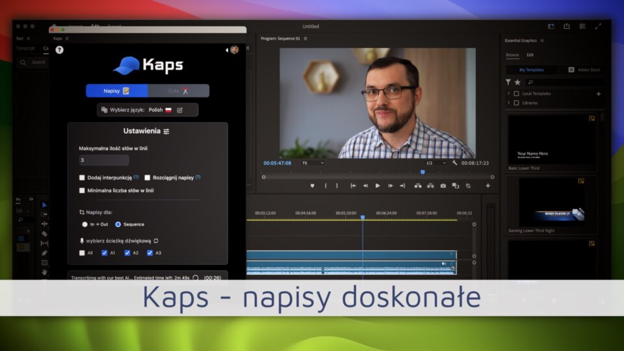Click the favorites star filter icon
Viewport: 624px width, 351px height.
tap(517, 83)
